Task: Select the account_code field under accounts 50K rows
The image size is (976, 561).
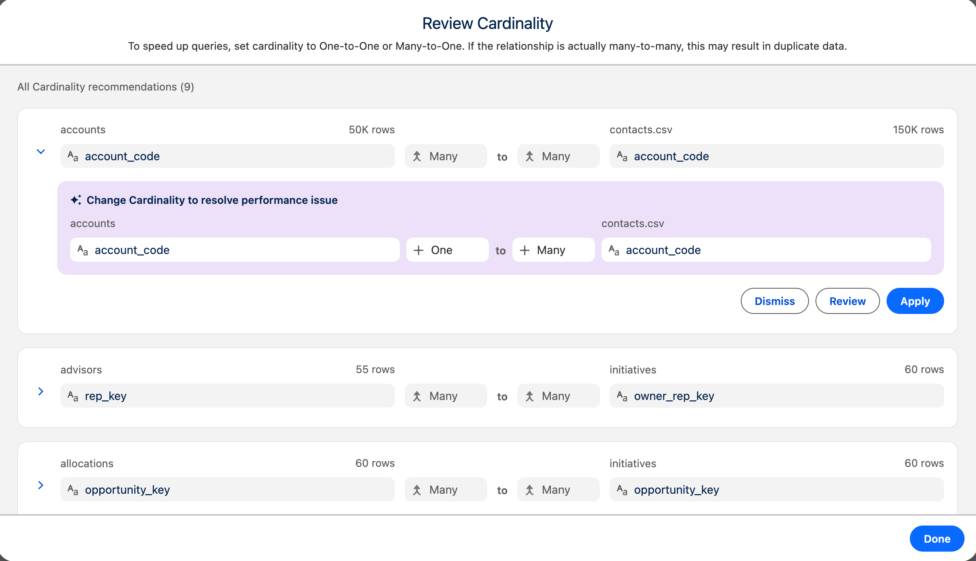Action: pos(227,156)
